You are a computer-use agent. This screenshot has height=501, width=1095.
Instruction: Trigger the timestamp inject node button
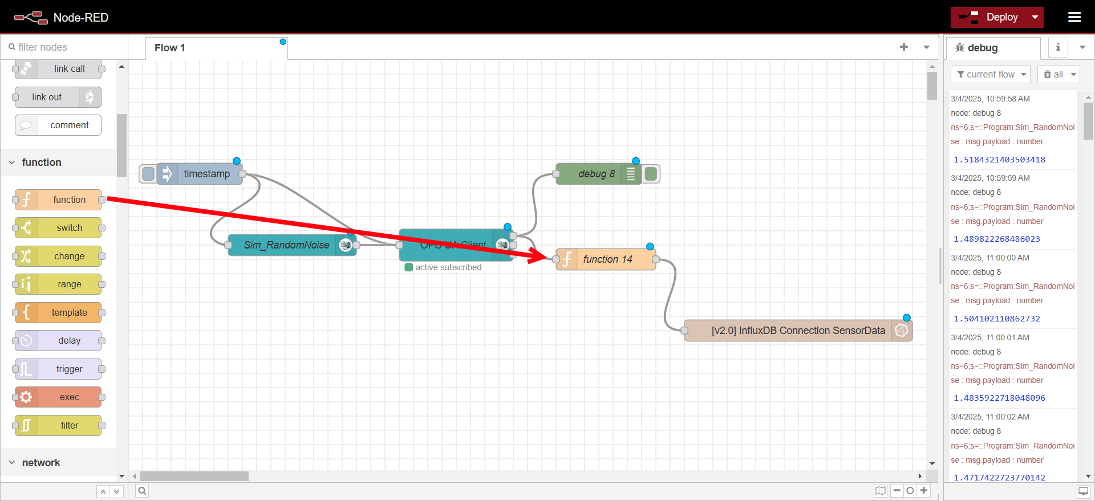148,174
